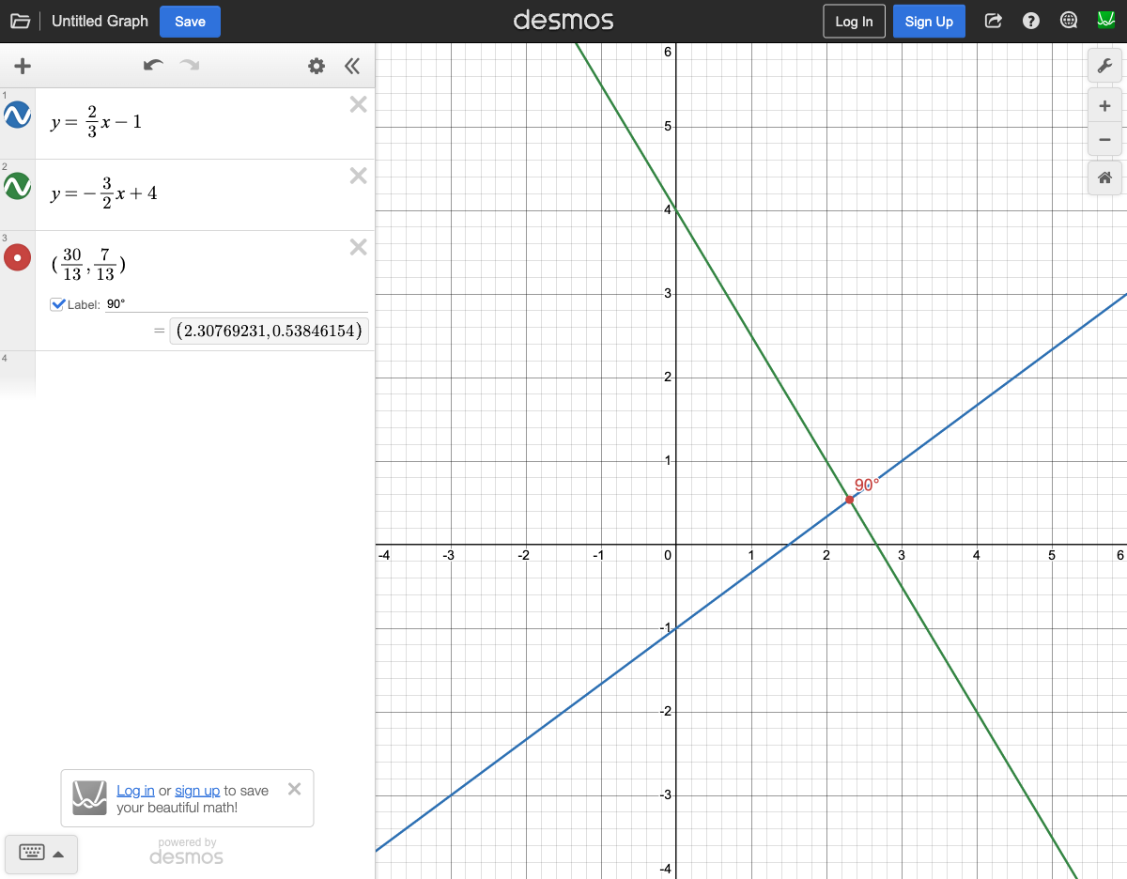The image size is (1127, 879).
Task: Toggle visibility of the red point expression
Action: (x=18, y=257)
